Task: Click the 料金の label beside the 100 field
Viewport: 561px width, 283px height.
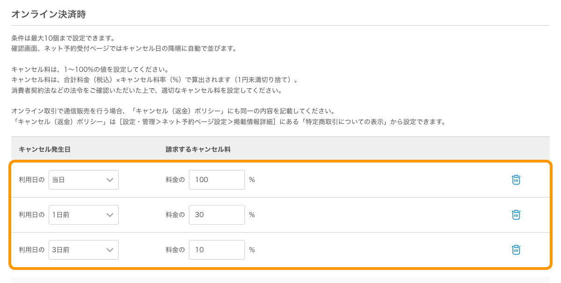Action: (175, 180)
